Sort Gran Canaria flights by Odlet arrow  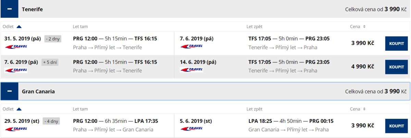click(19, 109)
